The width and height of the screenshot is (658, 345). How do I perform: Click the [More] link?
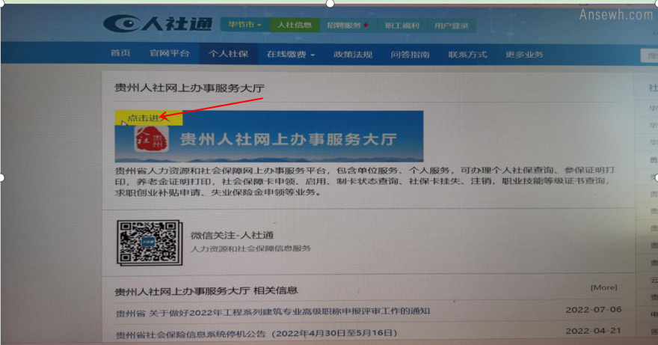point(604,287)
